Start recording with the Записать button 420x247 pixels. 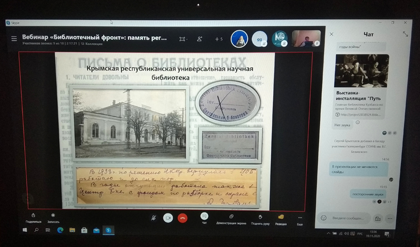coord(53,215)
